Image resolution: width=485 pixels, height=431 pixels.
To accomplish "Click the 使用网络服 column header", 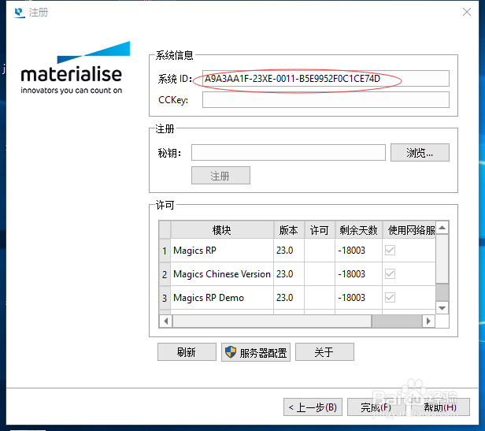I will point(409,230).
